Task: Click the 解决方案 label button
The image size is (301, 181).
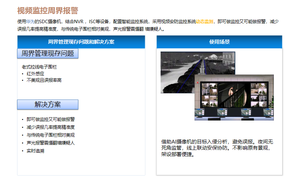Action: point(48,104)
